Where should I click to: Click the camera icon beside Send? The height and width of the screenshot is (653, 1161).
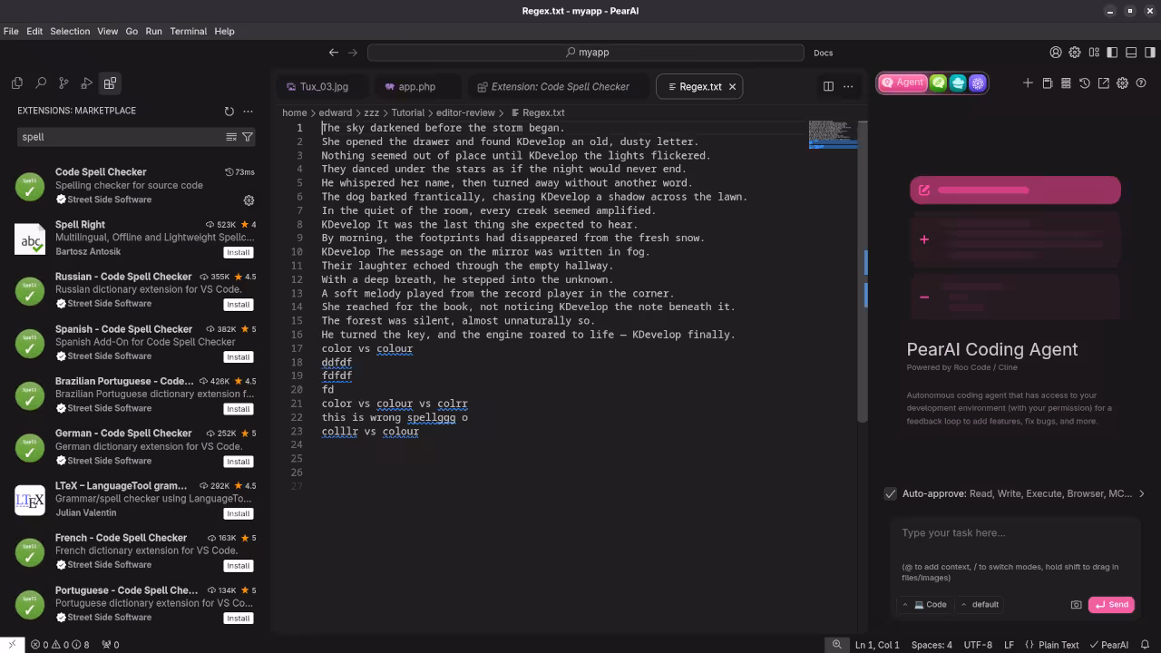pos(1076,605)
